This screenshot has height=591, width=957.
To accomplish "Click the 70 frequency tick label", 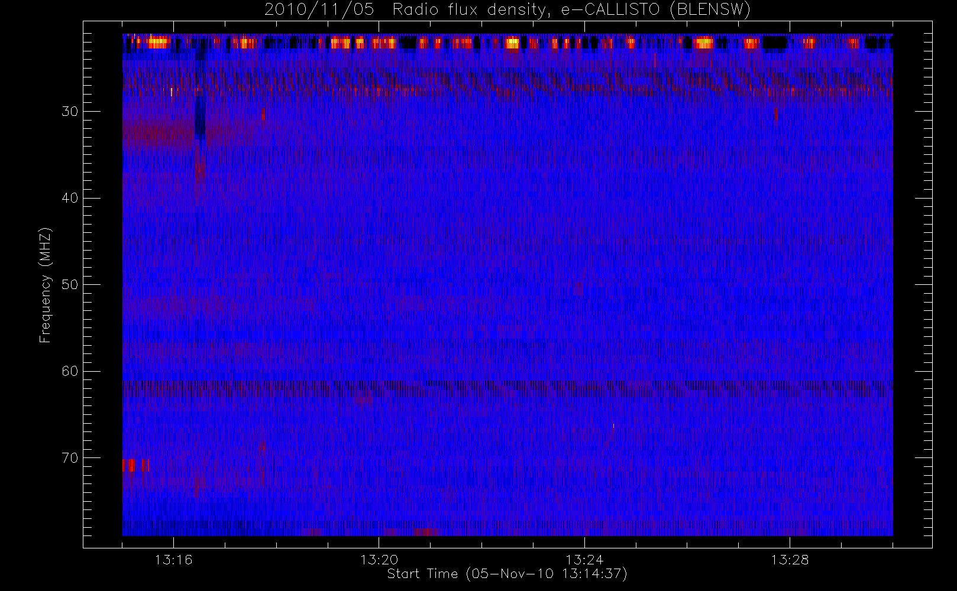I will click(x=70, y=458).
